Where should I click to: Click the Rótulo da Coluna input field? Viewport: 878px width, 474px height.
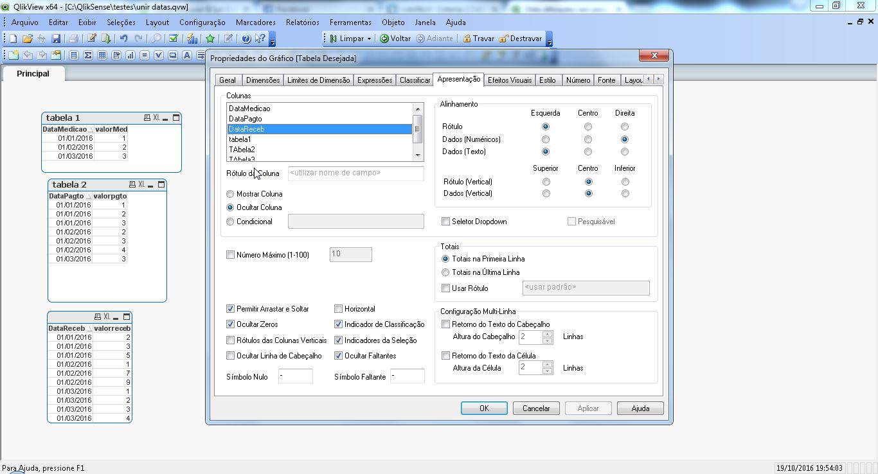[356, 173]
